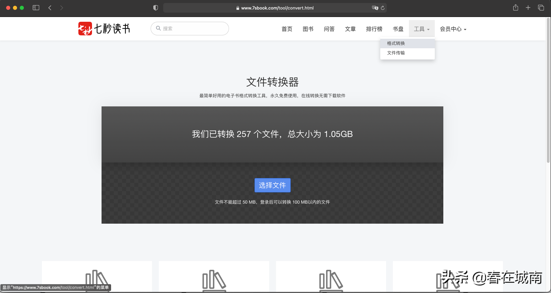
Task: Go back with the browser back arrow
Action: tap(50, 8)
